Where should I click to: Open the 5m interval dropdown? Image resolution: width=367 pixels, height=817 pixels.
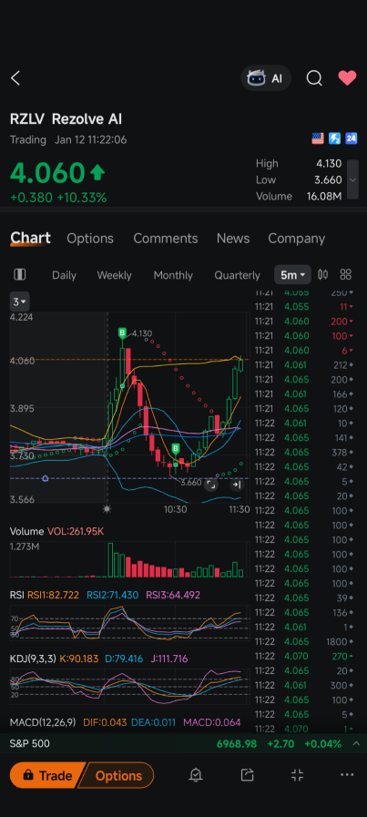(x=292, y=274)
